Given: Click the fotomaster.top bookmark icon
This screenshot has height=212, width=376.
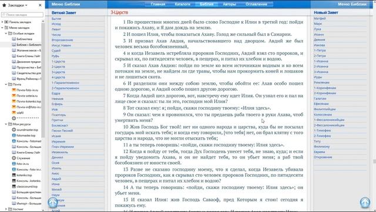Looking at the screenshot, I should (x=14, y=135).
